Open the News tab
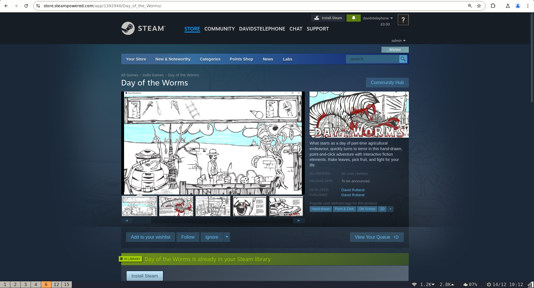The width and height of the screenshot is (534, 288). pyautogui.click(x=268, y=59)
